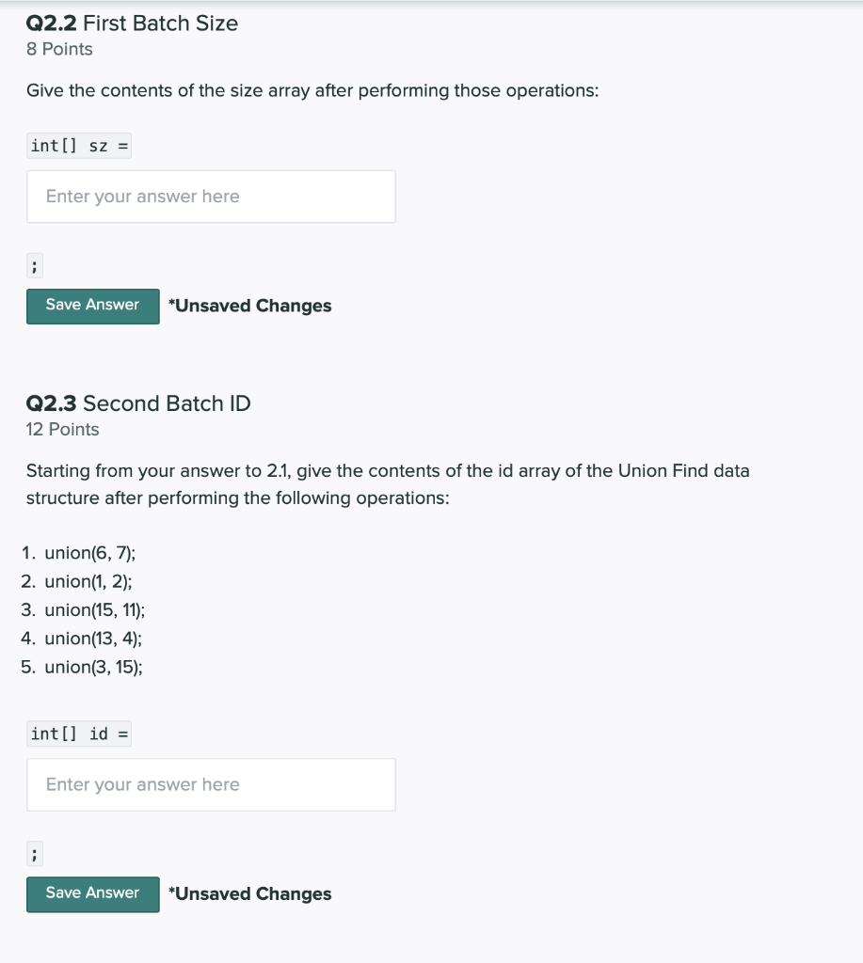Viewport: 863px width, 963px height.
Task: Click the int[] sz = code label
Action: [79, 145]
